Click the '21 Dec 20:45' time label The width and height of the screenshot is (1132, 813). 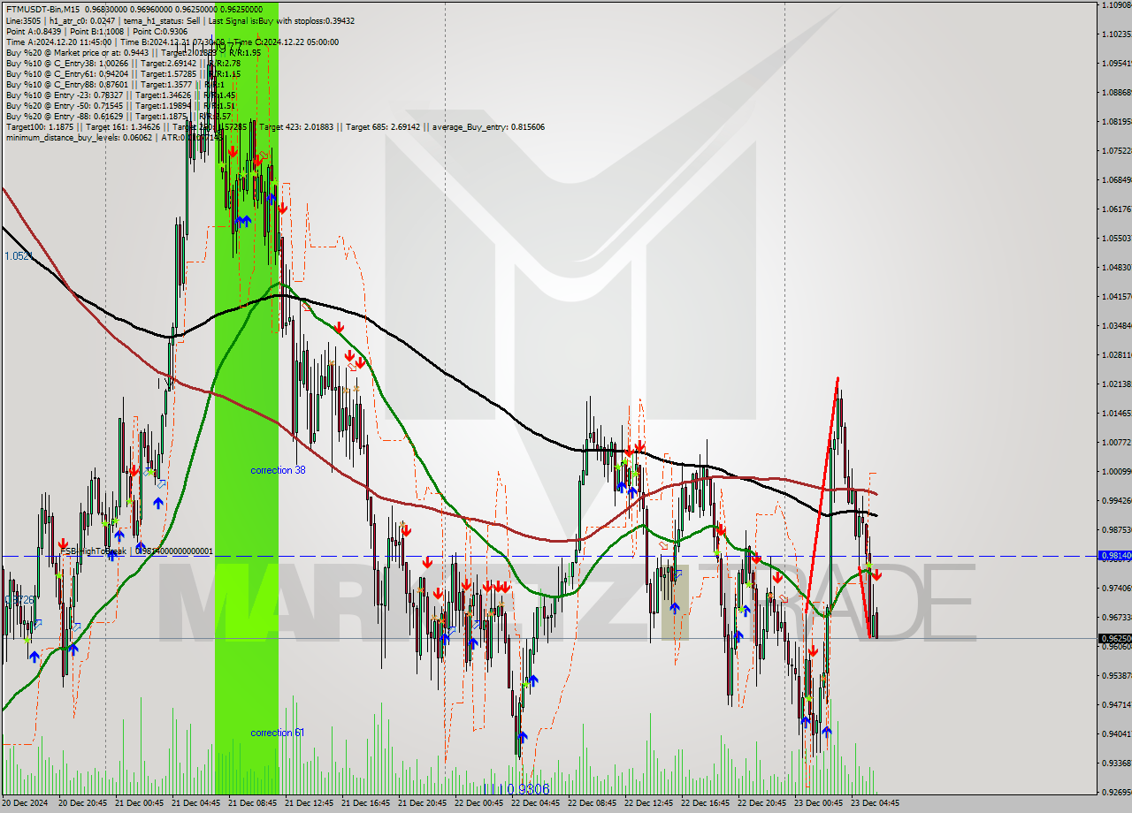[x=423, y=803]
